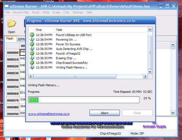Image resolution: width=182 pixels, height=140 pixels.
Task: Open the Chip menu
Action: pyautogui.click(x=66, y=12)
